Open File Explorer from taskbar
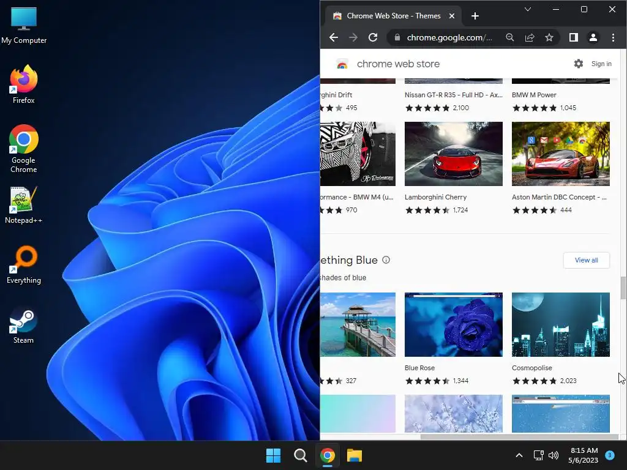Screen dimensions: 627x470 355,455
